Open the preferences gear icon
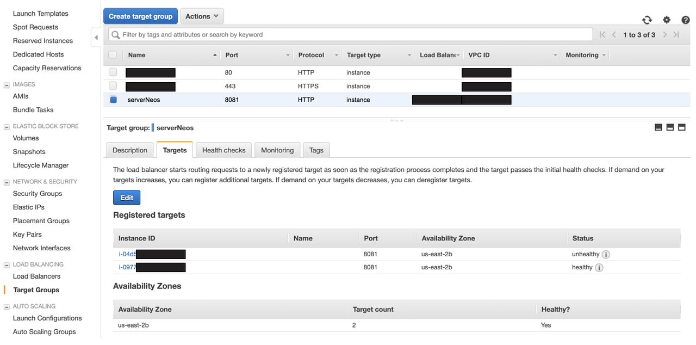Screen dimensions: 696x345 667,19
